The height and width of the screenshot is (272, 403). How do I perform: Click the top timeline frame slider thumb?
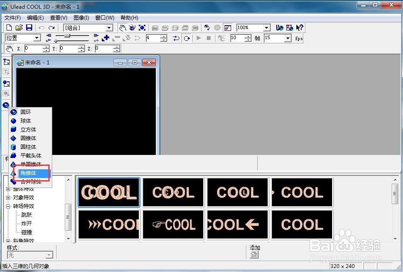(67, 36)
